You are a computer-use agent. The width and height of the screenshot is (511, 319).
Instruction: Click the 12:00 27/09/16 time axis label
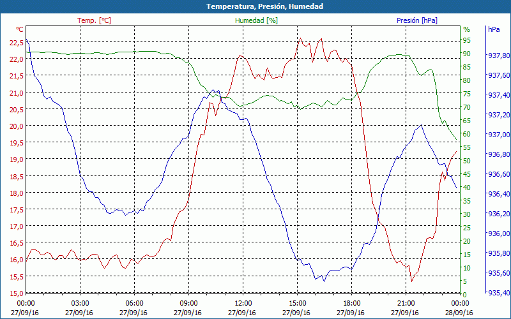click(x=243, y=309)
